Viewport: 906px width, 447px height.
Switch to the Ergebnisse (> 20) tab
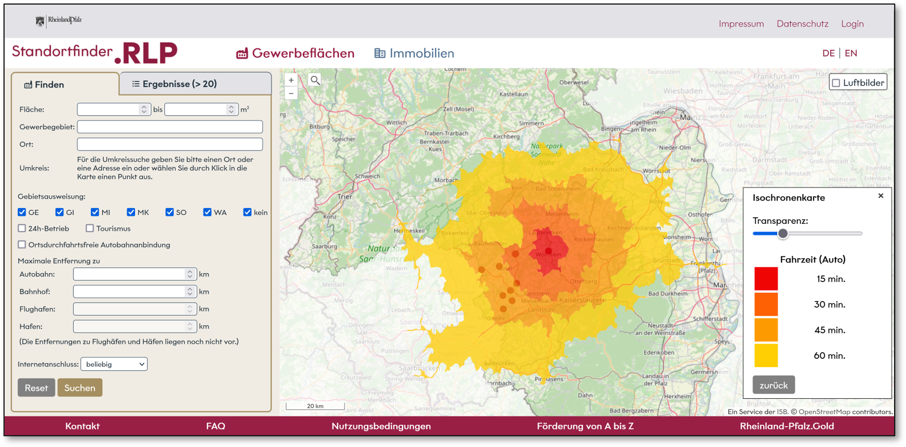click(x=195, y=84)
